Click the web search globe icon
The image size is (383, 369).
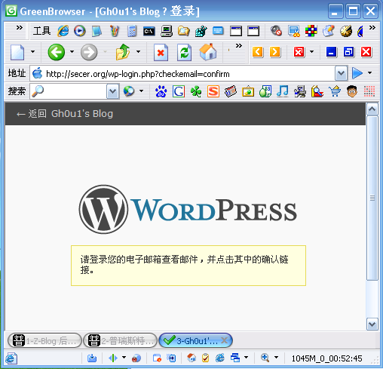click(129, 91)
